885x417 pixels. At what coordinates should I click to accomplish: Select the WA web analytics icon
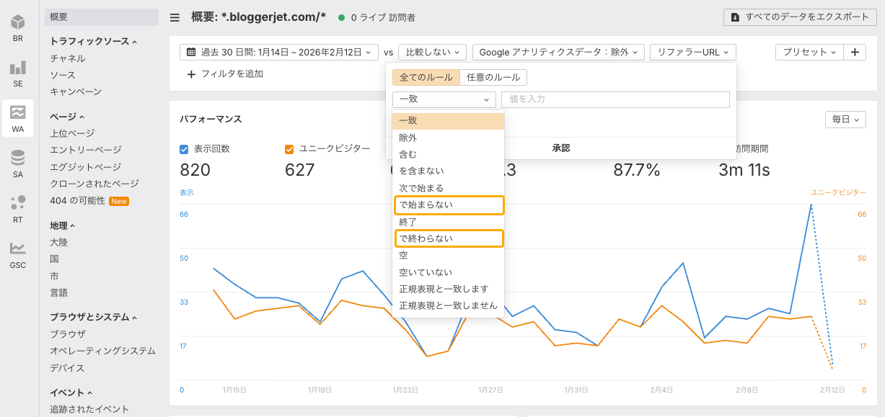tap(17, 118)
